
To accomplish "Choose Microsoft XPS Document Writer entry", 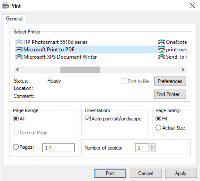I will [60, 57].
